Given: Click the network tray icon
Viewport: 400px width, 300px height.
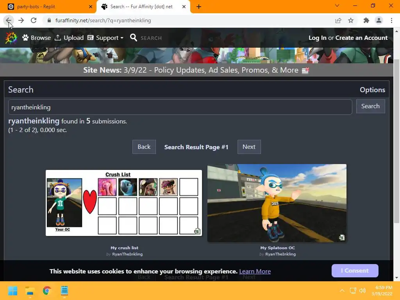Looking at the screenshot, I should tap(353, 291).
